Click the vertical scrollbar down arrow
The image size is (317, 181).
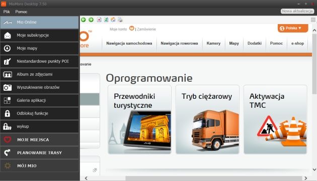coord(314,169)
